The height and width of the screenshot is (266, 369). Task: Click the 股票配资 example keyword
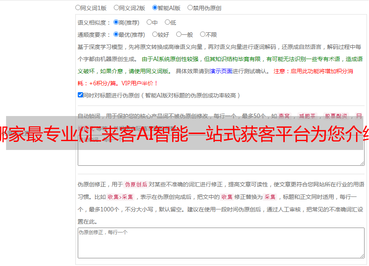point(336,116)
